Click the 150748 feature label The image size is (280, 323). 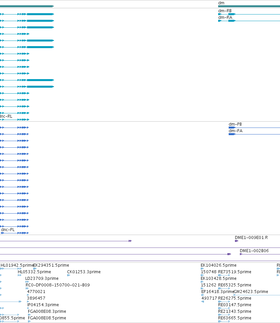[x=209, y=272]
